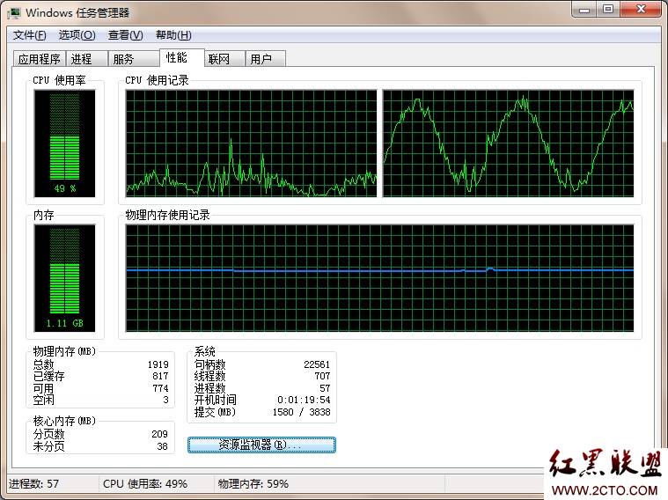The height and width of the screenshot is (500, 668).
Task: Click the 物理内存使用记录 graph
Action: click(x=379, y=278)
